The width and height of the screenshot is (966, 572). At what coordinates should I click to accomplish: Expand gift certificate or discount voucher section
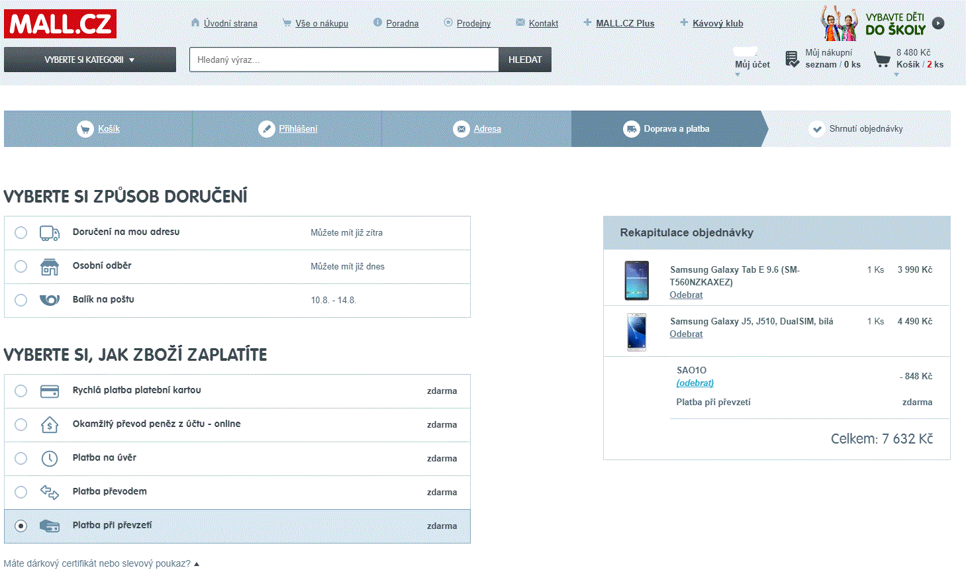(x=101, y=563)
